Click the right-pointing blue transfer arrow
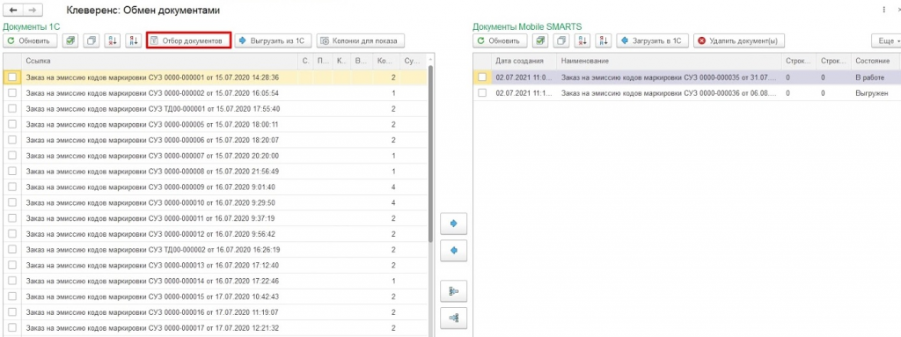 point(453,223)
